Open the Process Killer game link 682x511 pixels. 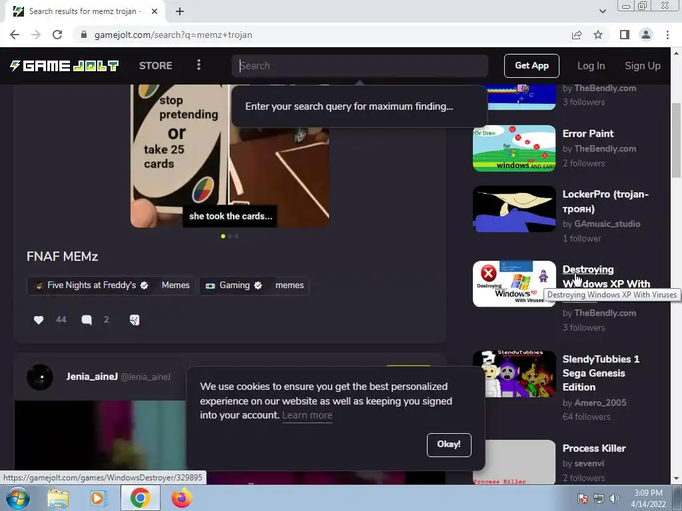click(594, 448)
